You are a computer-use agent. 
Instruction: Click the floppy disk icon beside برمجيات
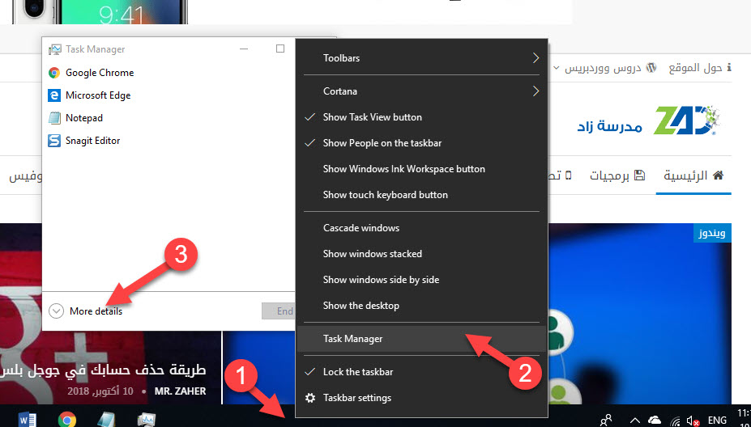639,175
